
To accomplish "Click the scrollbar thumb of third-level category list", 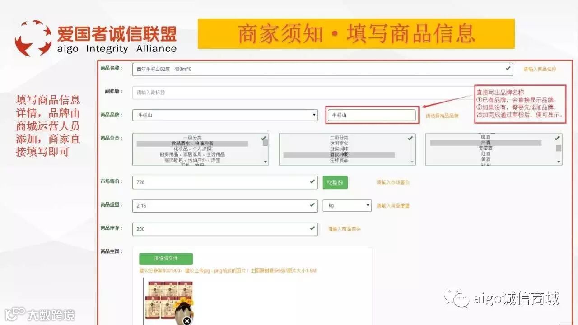I will pos(559,148).
